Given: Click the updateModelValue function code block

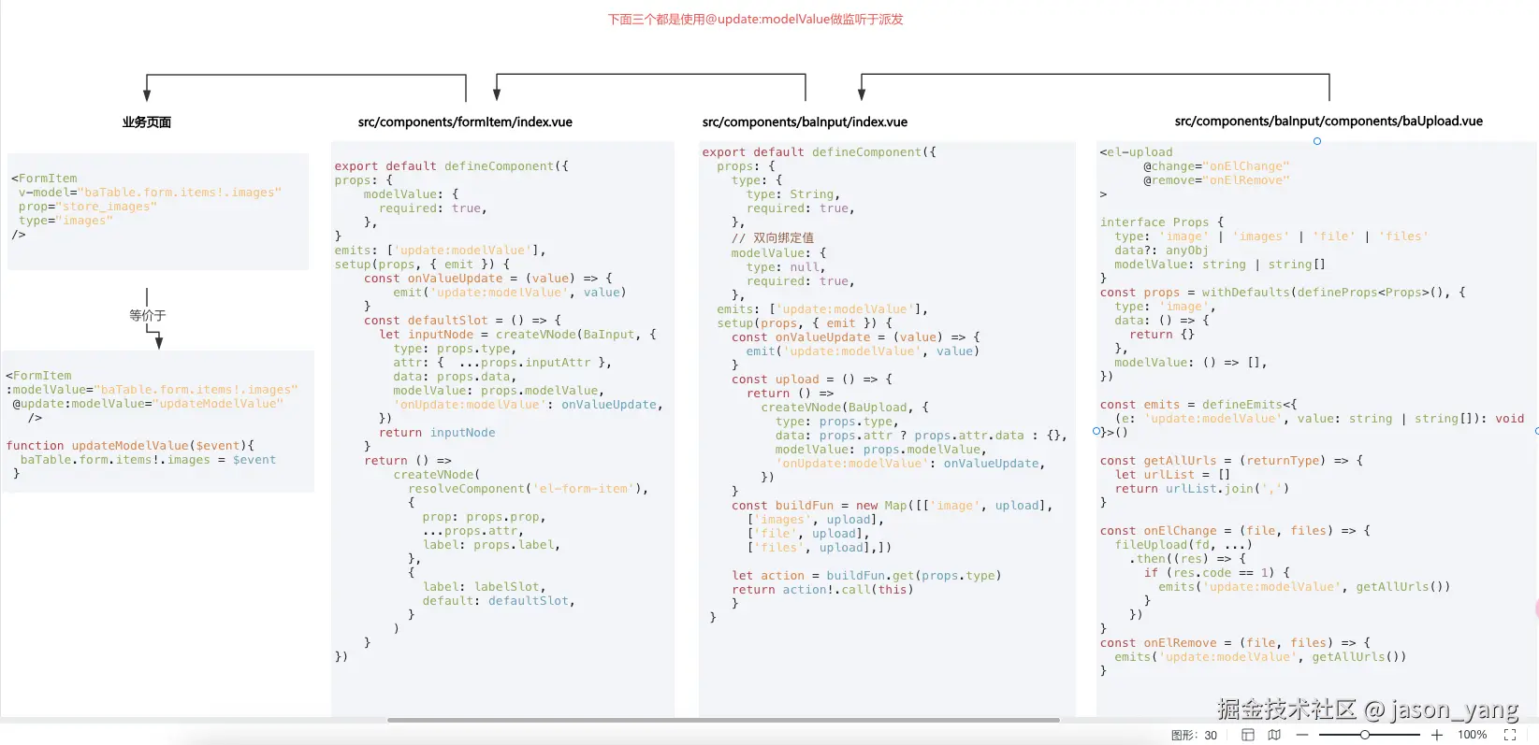Looking at the screenshot, I should [x=158, y=422].
